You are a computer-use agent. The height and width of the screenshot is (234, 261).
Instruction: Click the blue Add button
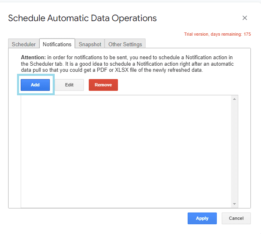pyautogui.click(x=35, y=85)
